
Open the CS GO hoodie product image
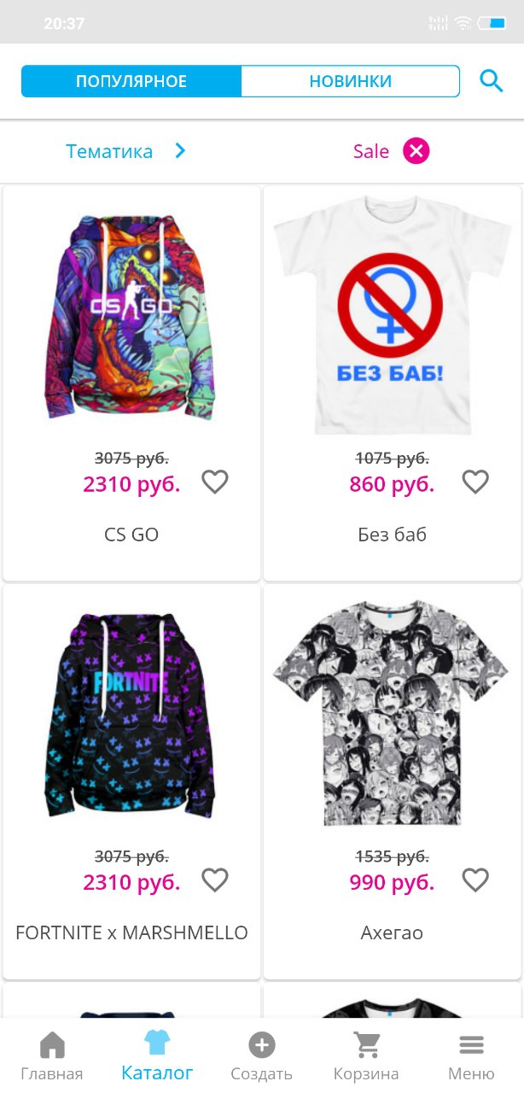click(x=131, y=318)
